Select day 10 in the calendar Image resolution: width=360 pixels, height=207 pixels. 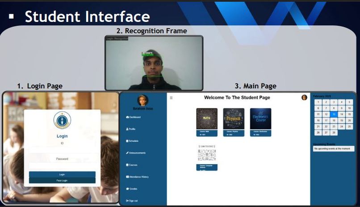tap(349, 108)
